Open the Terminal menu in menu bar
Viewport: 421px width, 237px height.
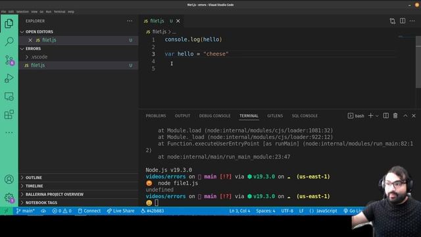[59, 12]
